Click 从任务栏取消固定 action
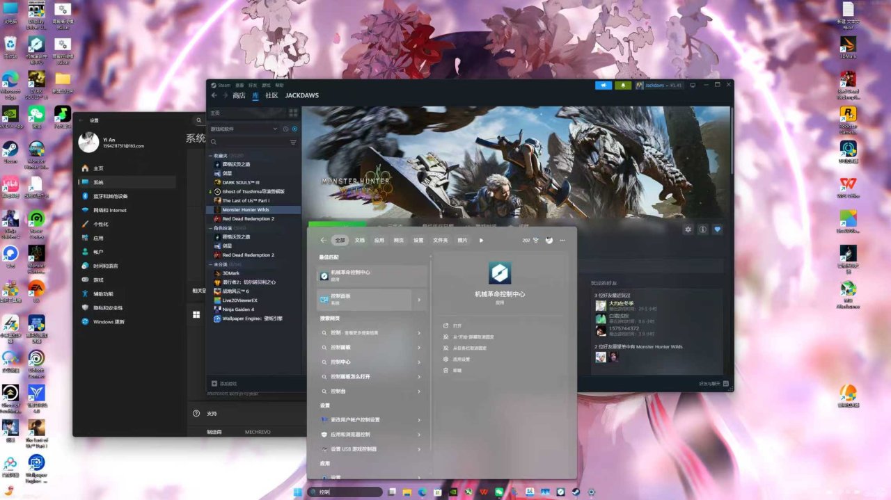The image size is (891, 500). (469, 348)
